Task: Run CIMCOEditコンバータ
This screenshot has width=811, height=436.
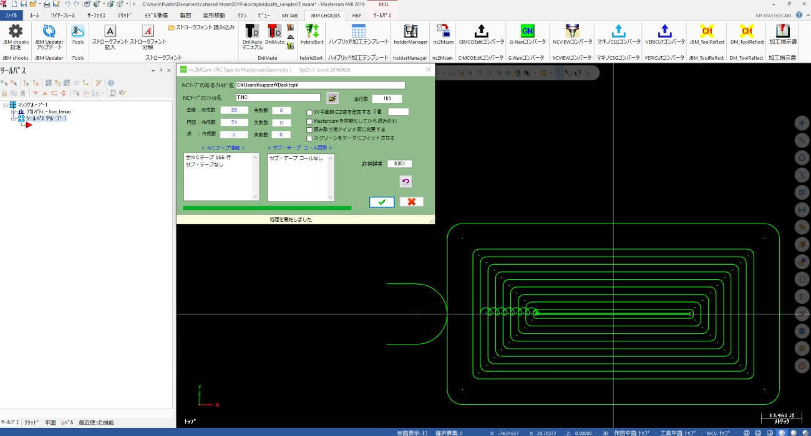Action: [x=481, y=34]
